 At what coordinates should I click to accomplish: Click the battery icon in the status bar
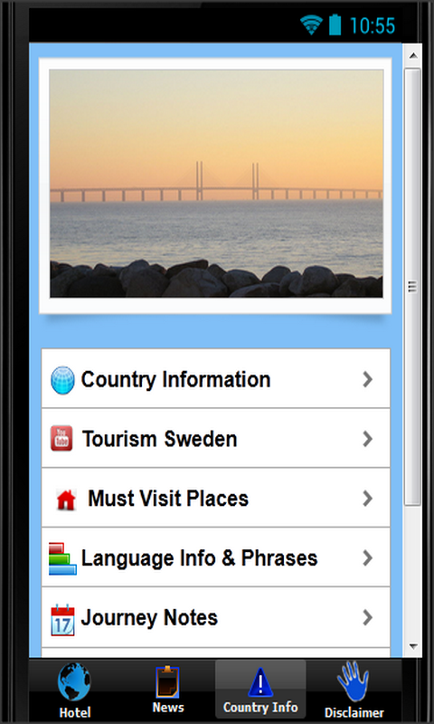pyautogui.click(x=335, y=25)
